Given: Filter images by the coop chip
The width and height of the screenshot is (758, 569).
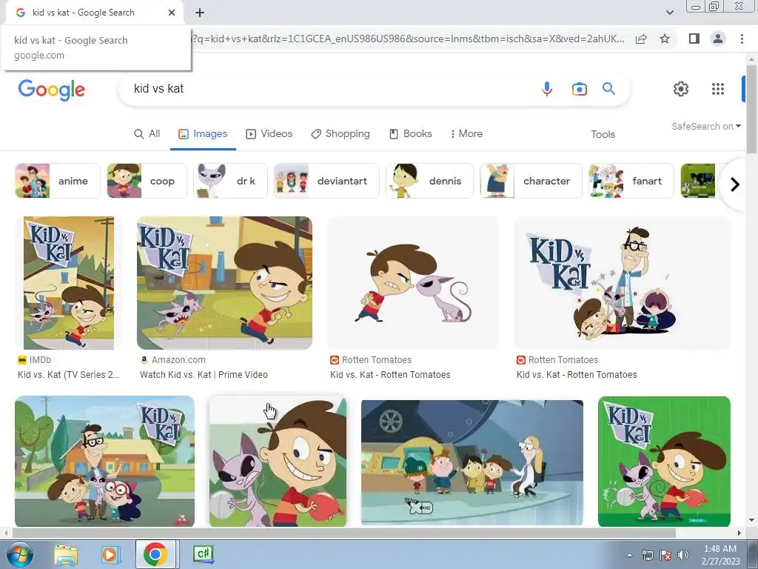Looking at the screenshot, I should tap(147, 181).
